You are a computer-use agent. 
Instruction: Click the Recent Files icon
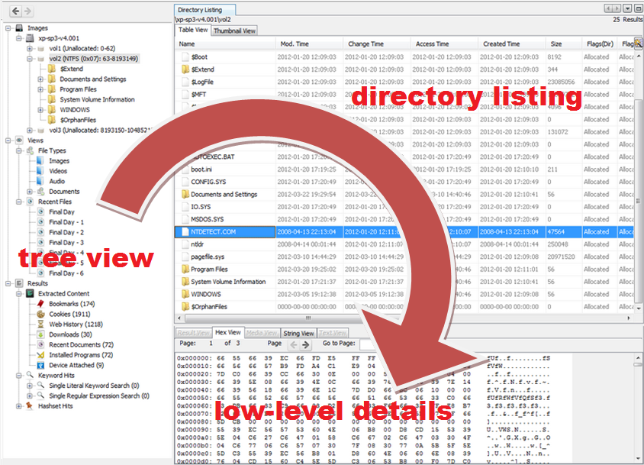[30, 202]
